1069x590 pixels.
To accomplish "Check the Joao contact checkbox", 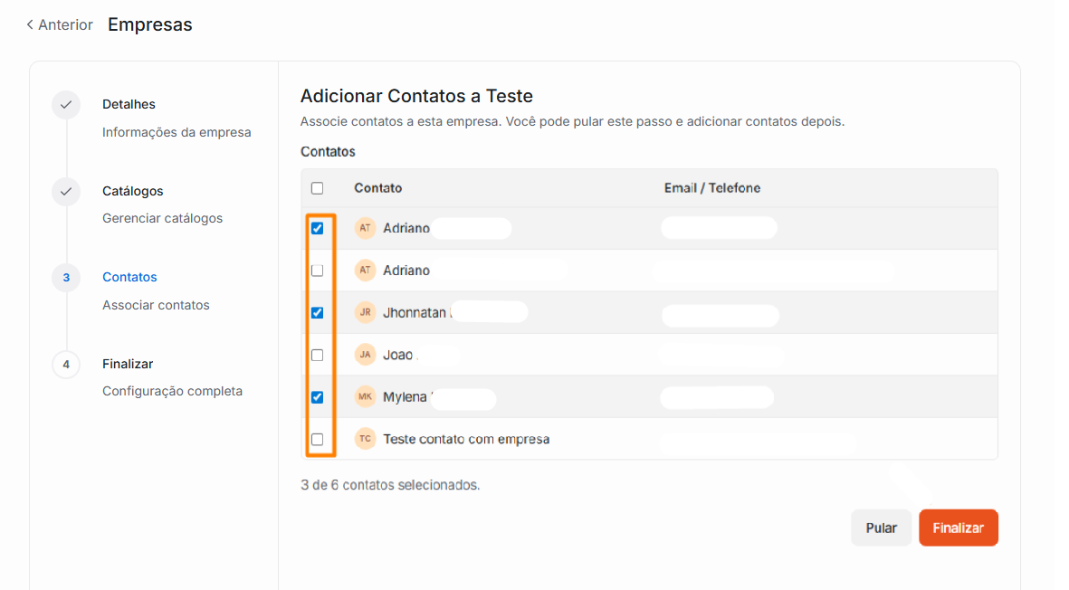I will click(317, 355).
